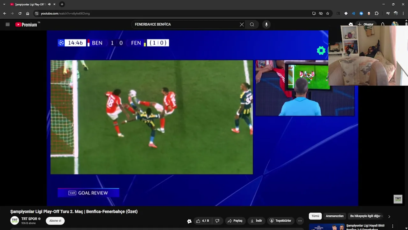
Task: Open more actions three-dot menu under video
Action: [300, 221]
